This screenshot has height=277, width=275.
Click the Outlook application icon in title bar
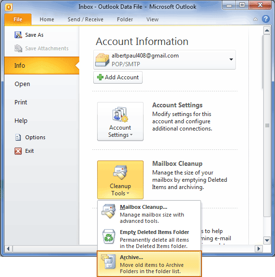coord(9,7)
